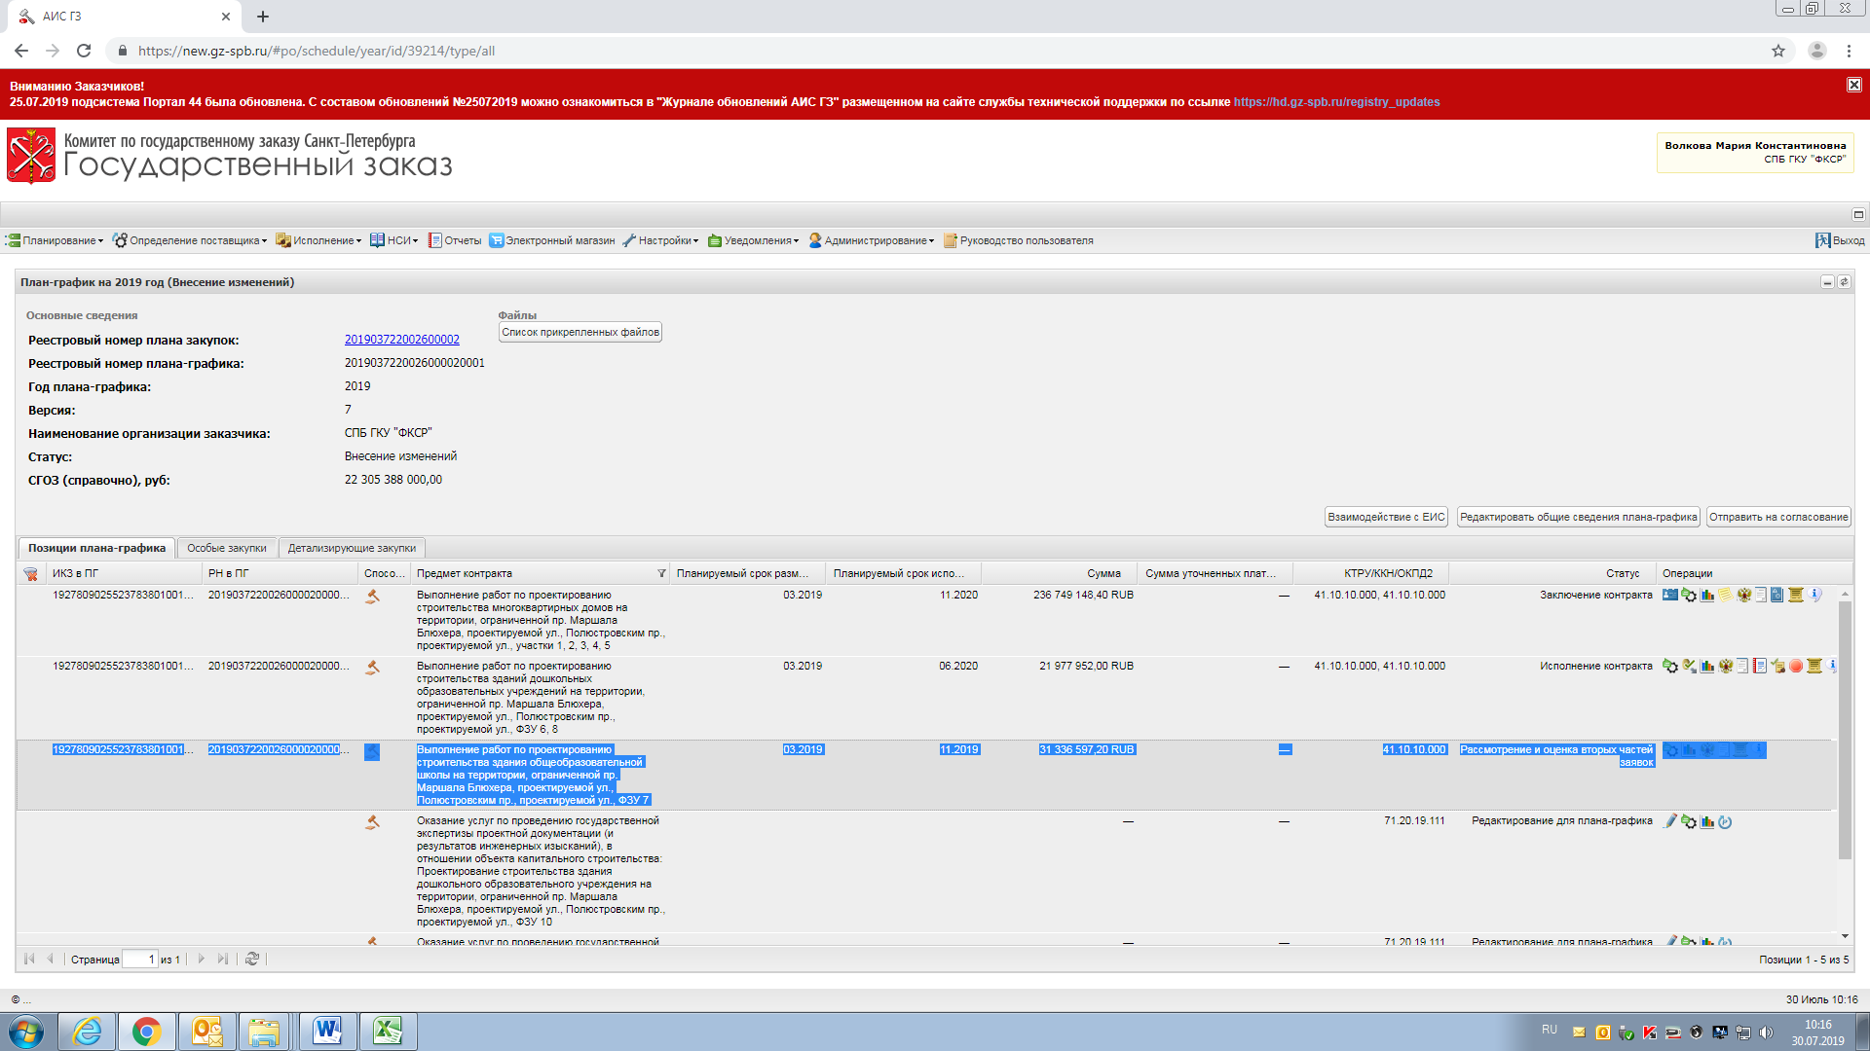Open the Исполнение menu
Viewport: 1870px width, 1051px height.
[318, 240]
